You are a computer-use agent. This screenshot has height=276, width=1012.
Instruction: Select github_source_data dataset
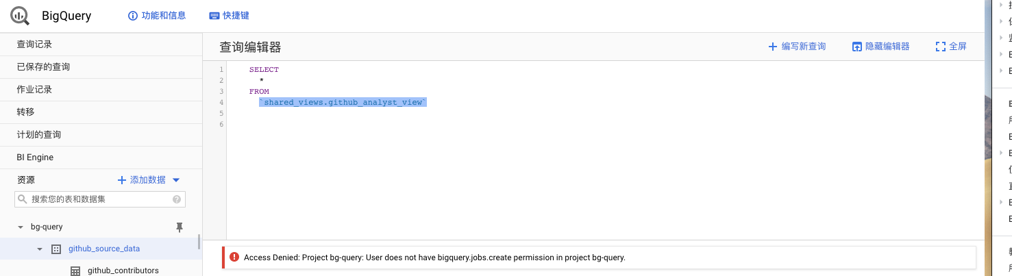(x=104, y=249)
